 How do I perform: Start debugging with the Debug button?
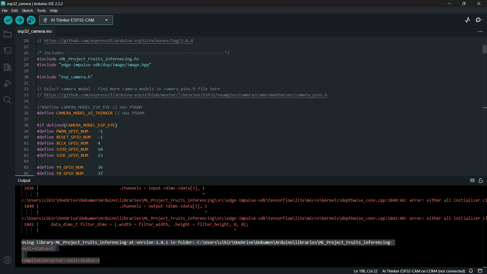[x=31, y=20]
